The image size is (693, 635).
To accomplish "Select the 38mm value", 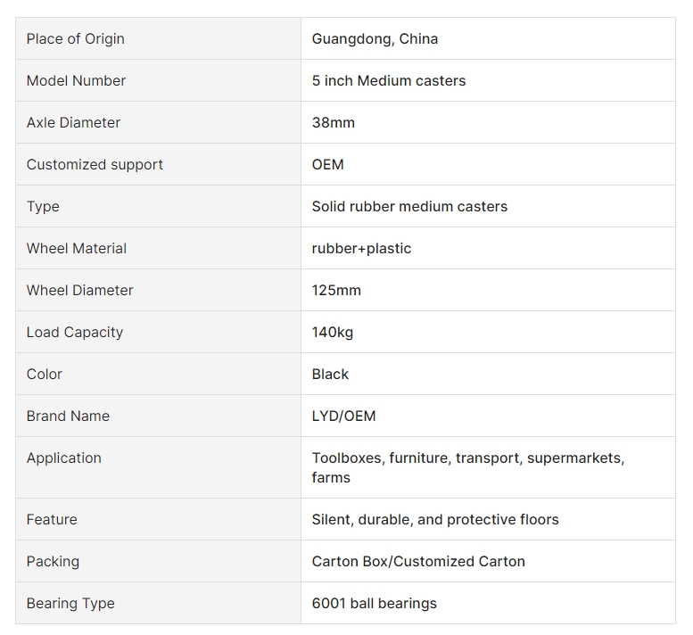I will point(334,123).
